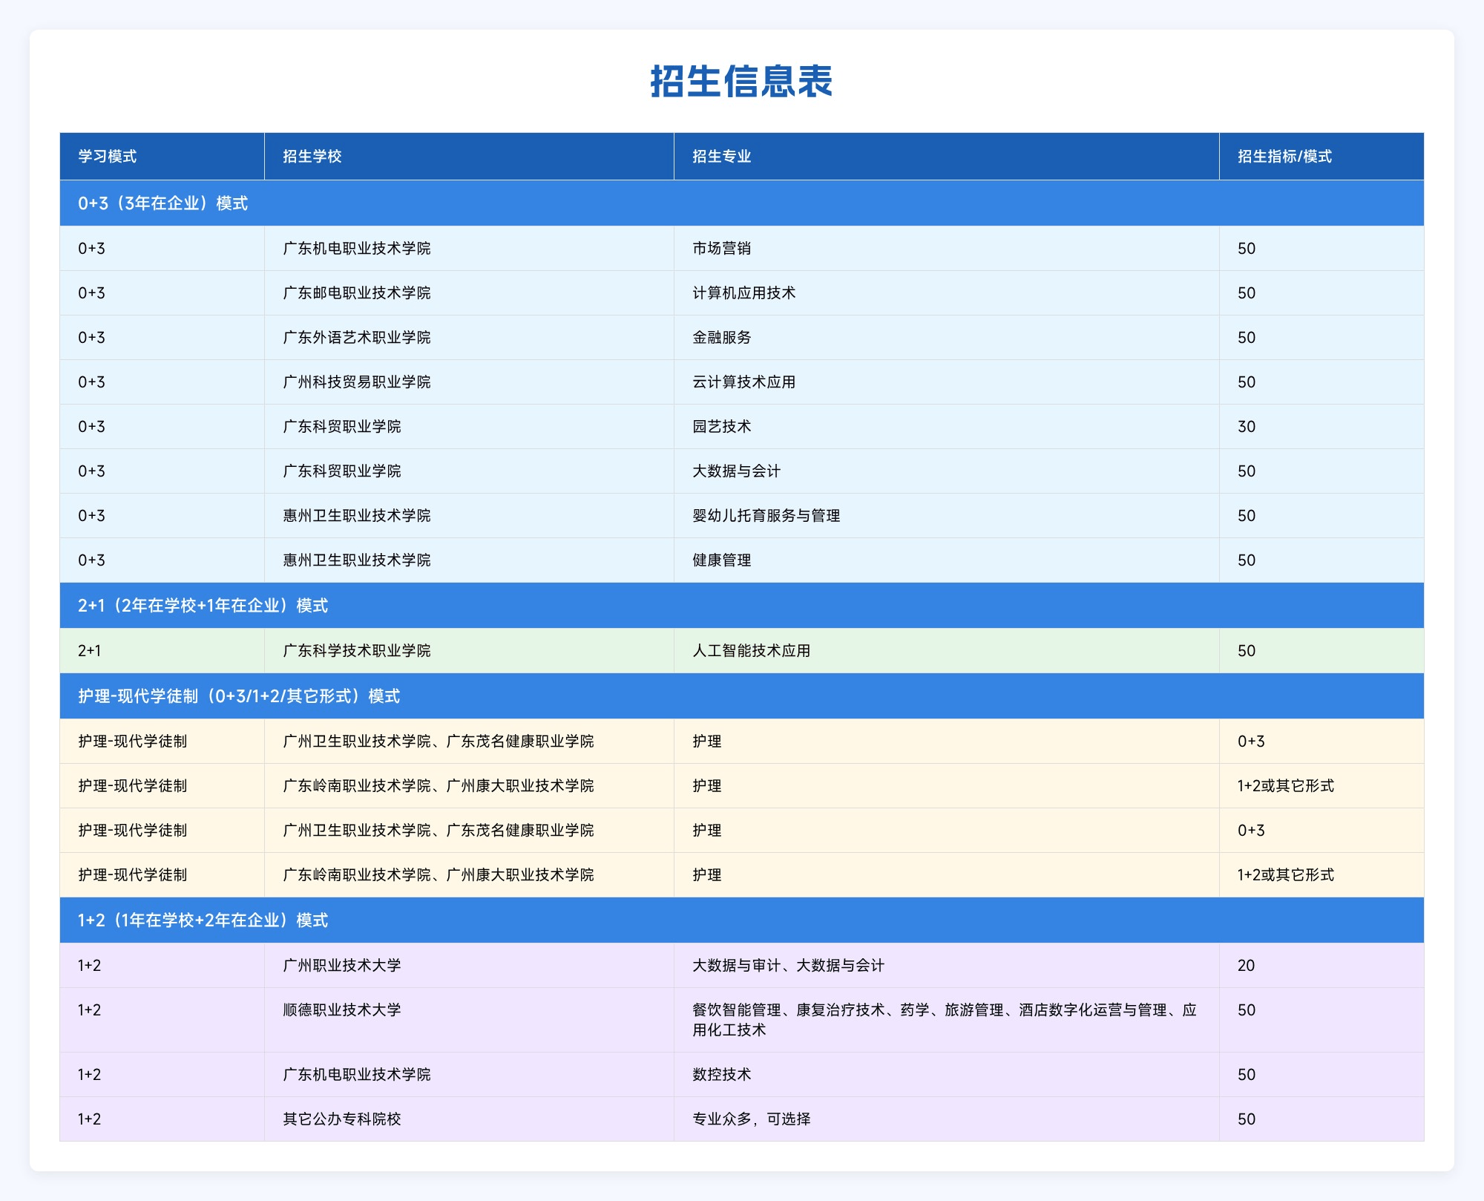Click 广东科贸职业学院 in the 大数据与会计 row
Image resolution: width=1484 pixels, height=1201 pixels.
coord(469,471)
